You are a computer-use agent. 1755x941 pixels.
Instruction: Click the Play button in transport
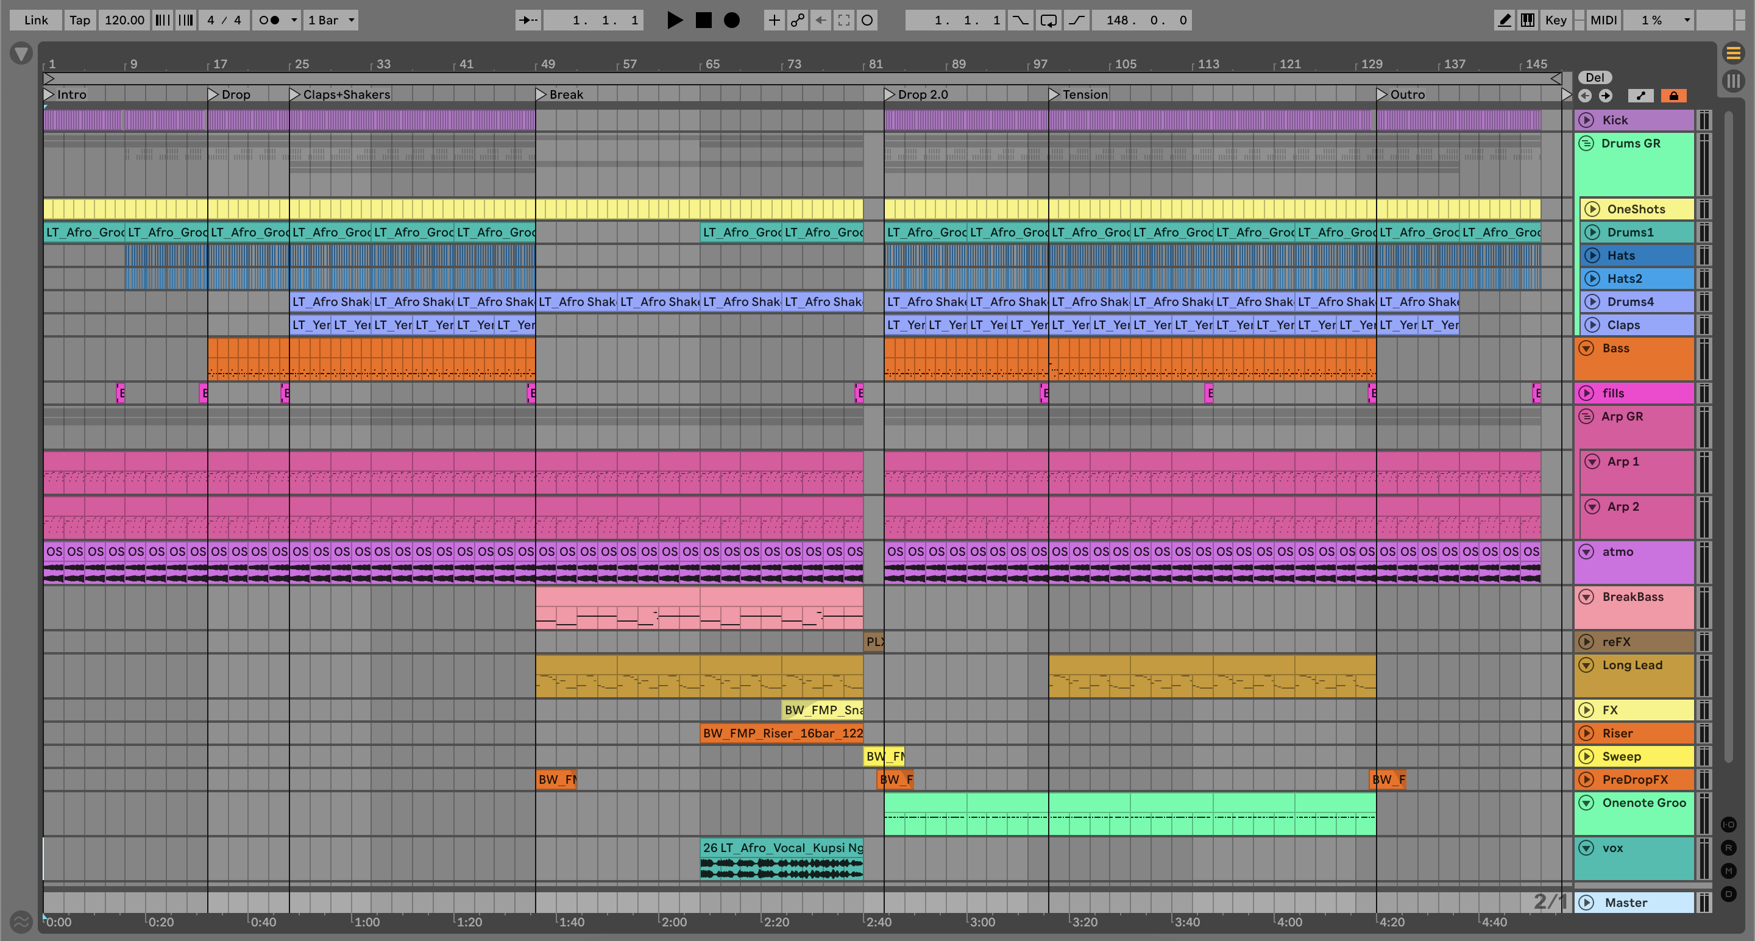click(x=674, y=20)
